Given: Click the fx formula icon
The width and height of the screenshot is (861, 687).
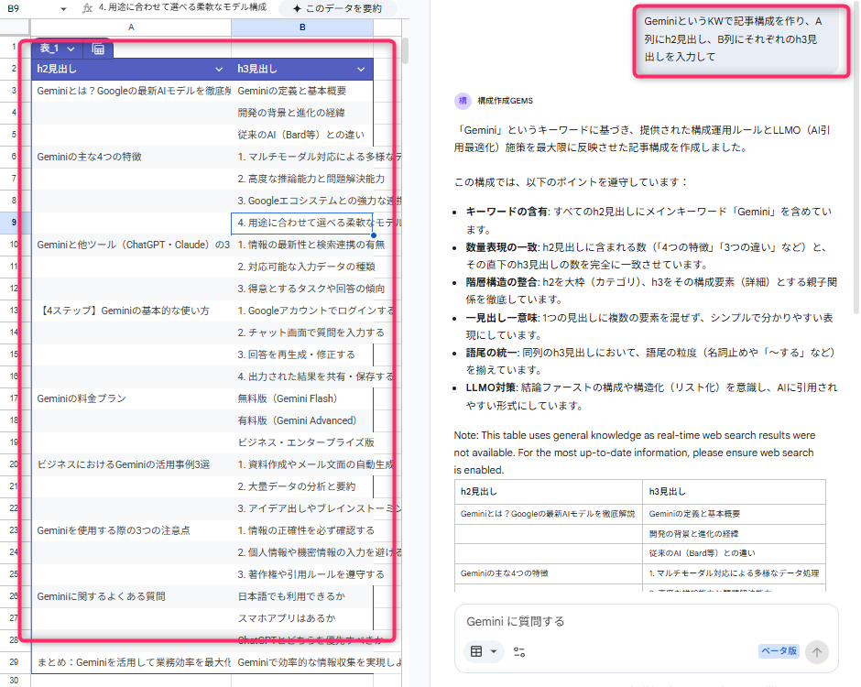Looking at the screenshot, I should [87, 8].
